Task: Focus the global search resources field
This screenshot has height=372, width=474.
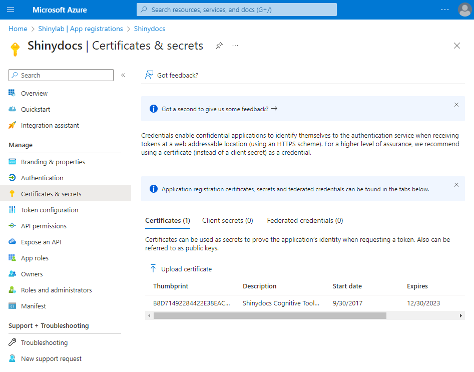Action: tap(236, 10)
